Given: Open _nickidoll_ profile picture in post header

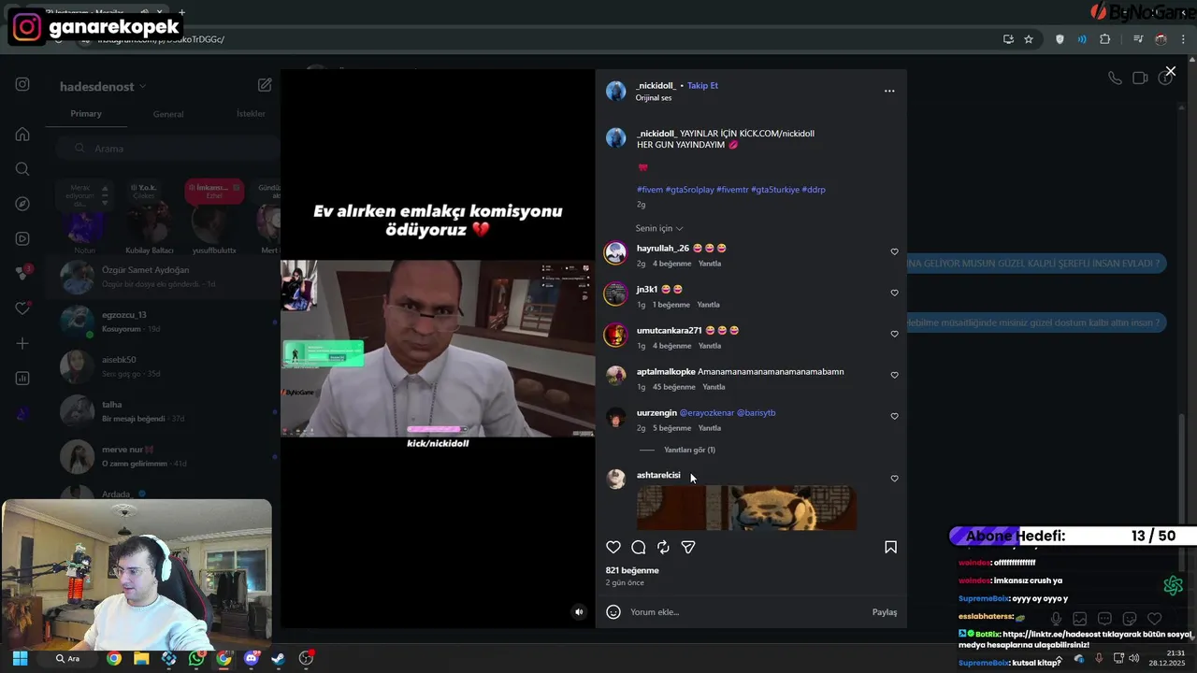Looking at the screenshot, I should (615, 91).
